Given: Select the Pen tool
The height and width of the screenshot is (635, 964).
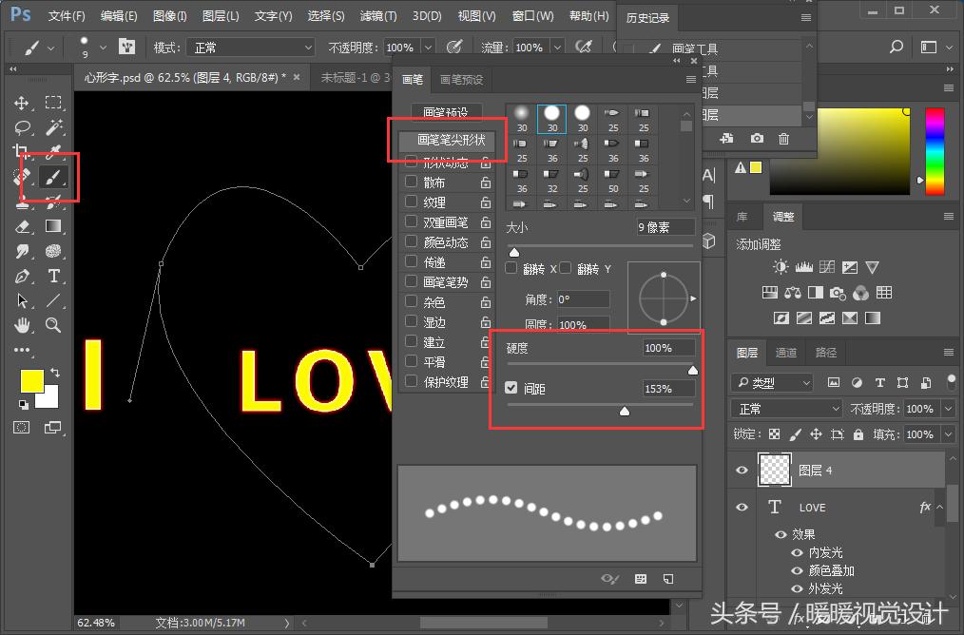Looking at the screenshot, I should click(x=23, y=276).
